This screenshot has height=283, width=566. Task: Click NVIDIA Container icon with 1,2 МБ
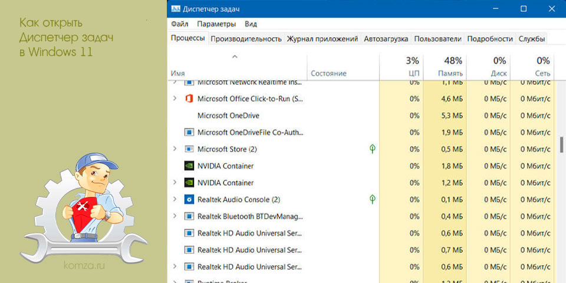pyautogui.click(x=189, y=183)
